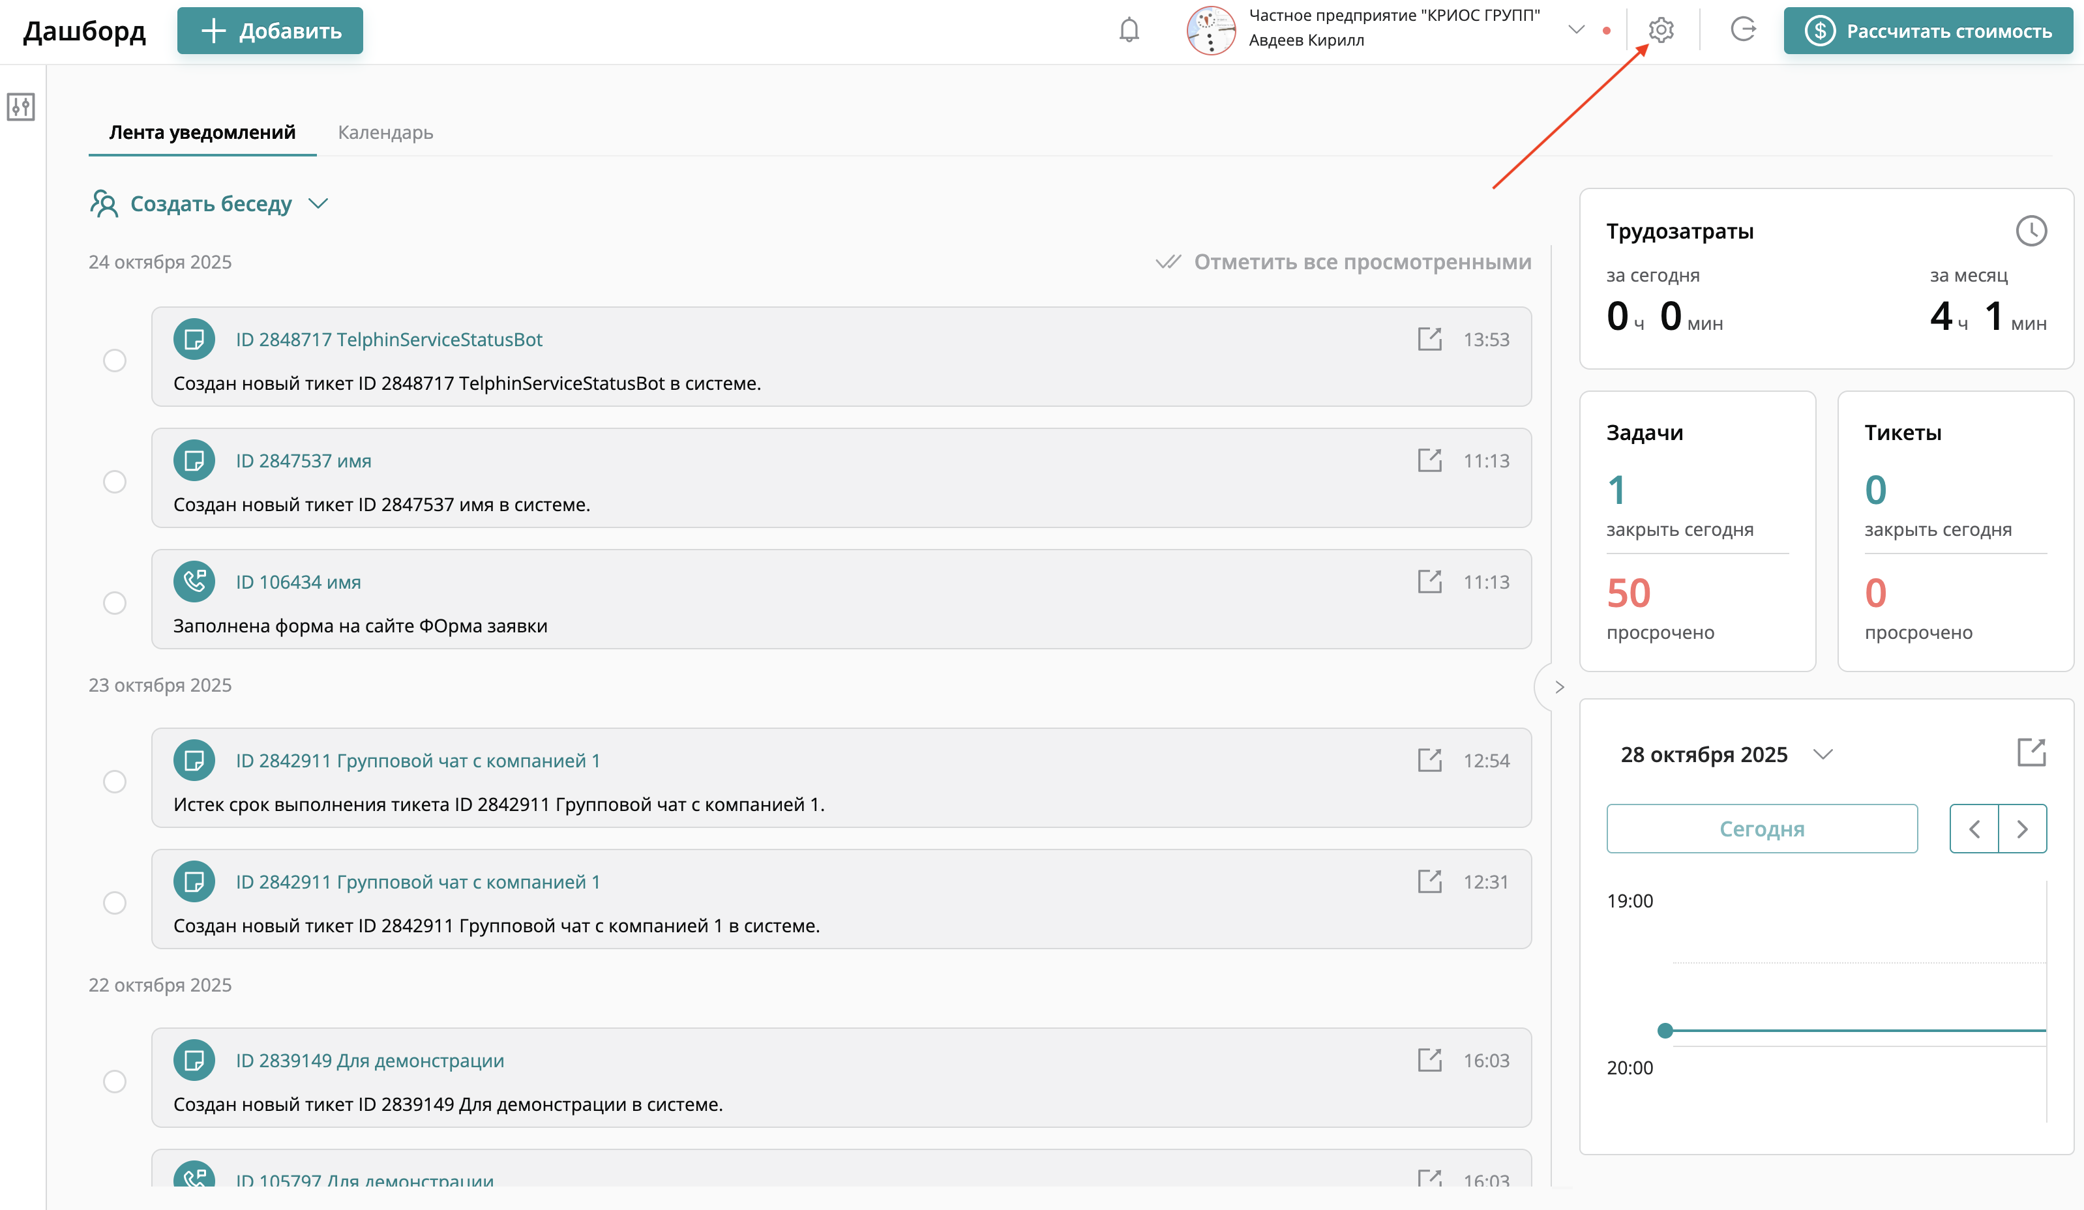This screenshot has height=1210, width=2084.
Task: Click the timeline marker dot at 20:00
Action: click(x=1665, y=1031)
